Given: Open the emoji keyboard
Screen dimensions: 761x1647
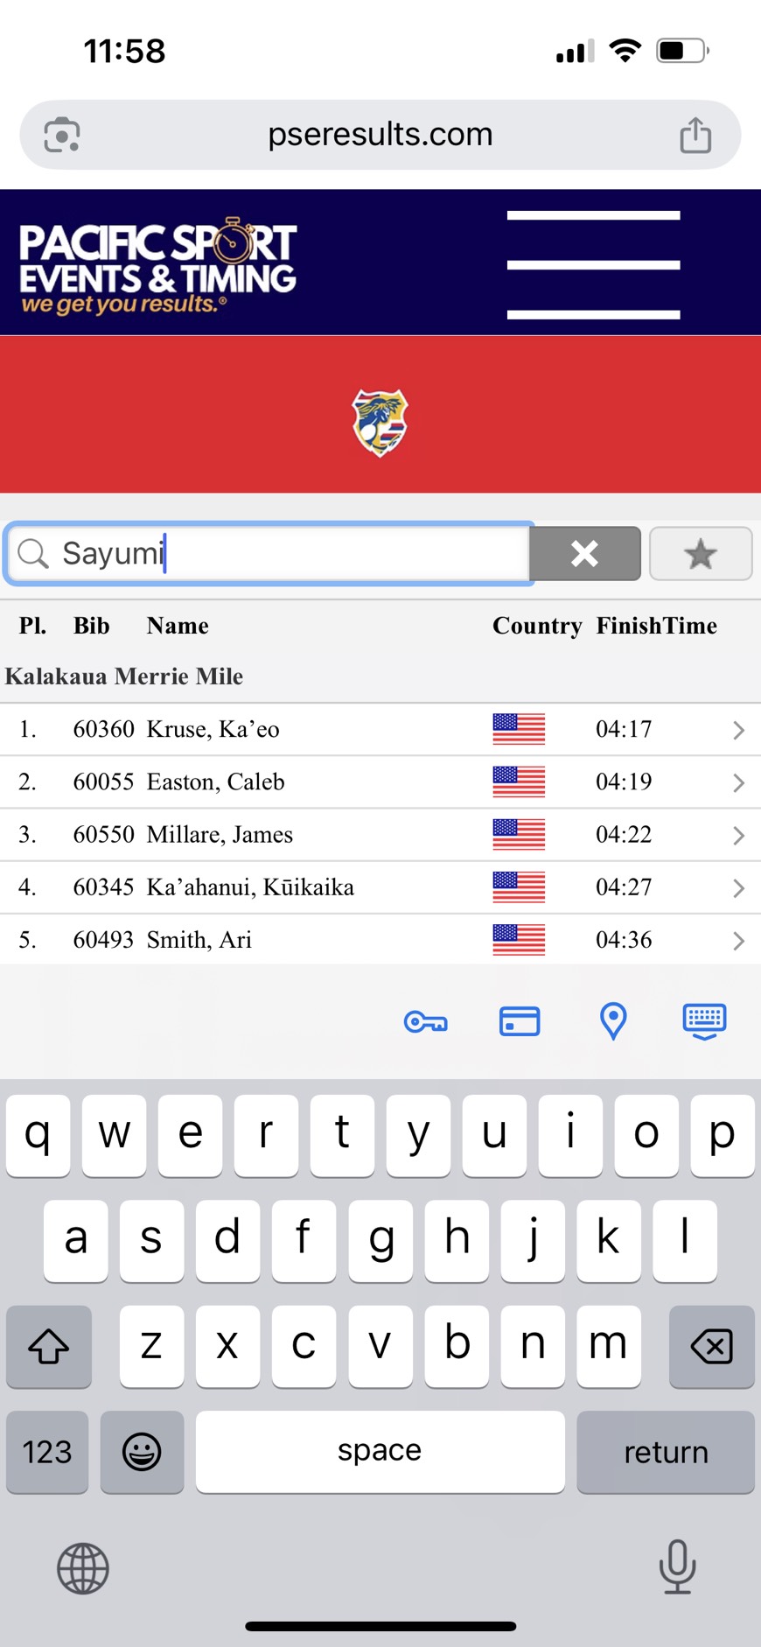Looking at the screenshot, I should (142, 1452).
